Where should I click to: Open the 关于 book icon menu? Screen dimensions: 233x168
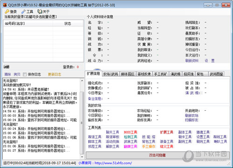[x=43, y=12]
